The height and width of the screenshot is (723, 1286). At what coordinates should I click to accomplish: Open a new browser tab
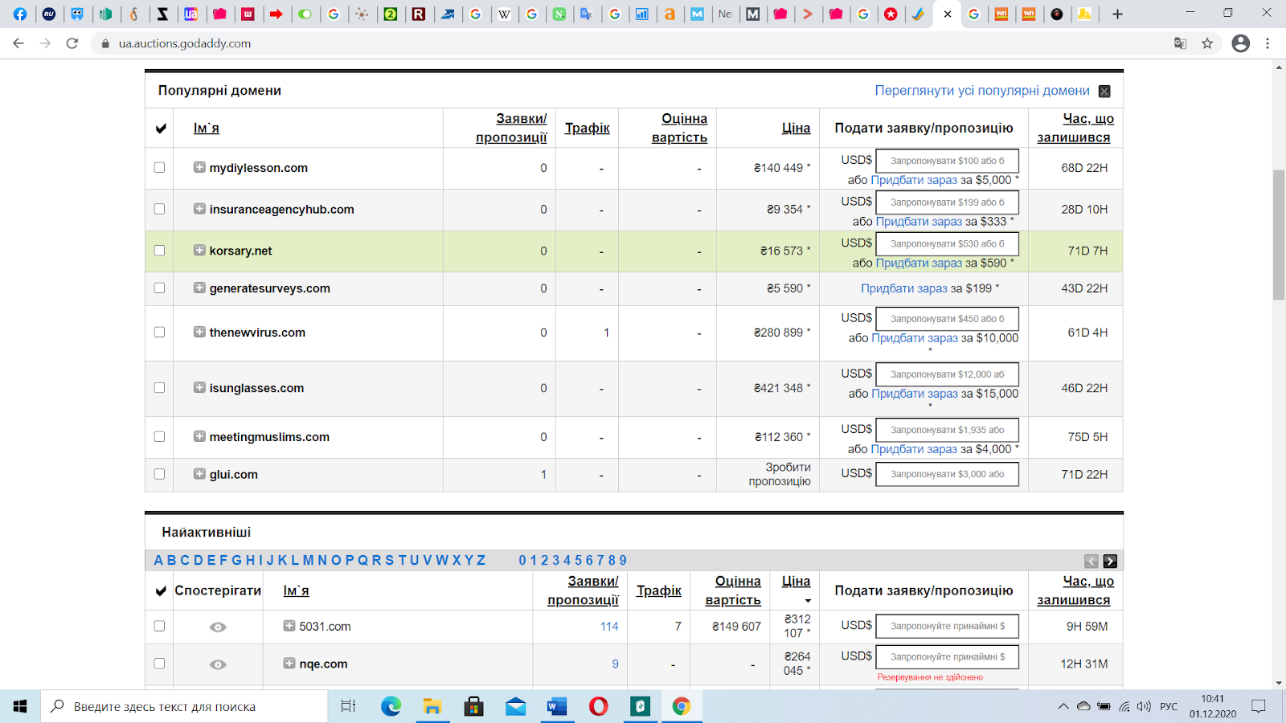pyautogui.click(x=1117, y=14)
